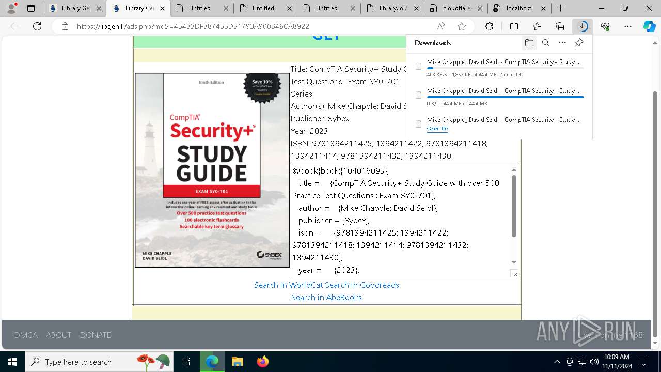Open Settings and more menu
Screen dimensions: 661x372
pos(628,26)
